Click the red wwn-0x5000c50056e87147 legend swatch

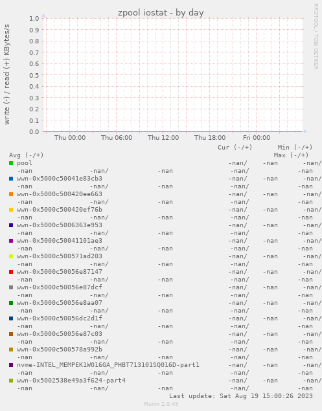[x=11, y=272]
